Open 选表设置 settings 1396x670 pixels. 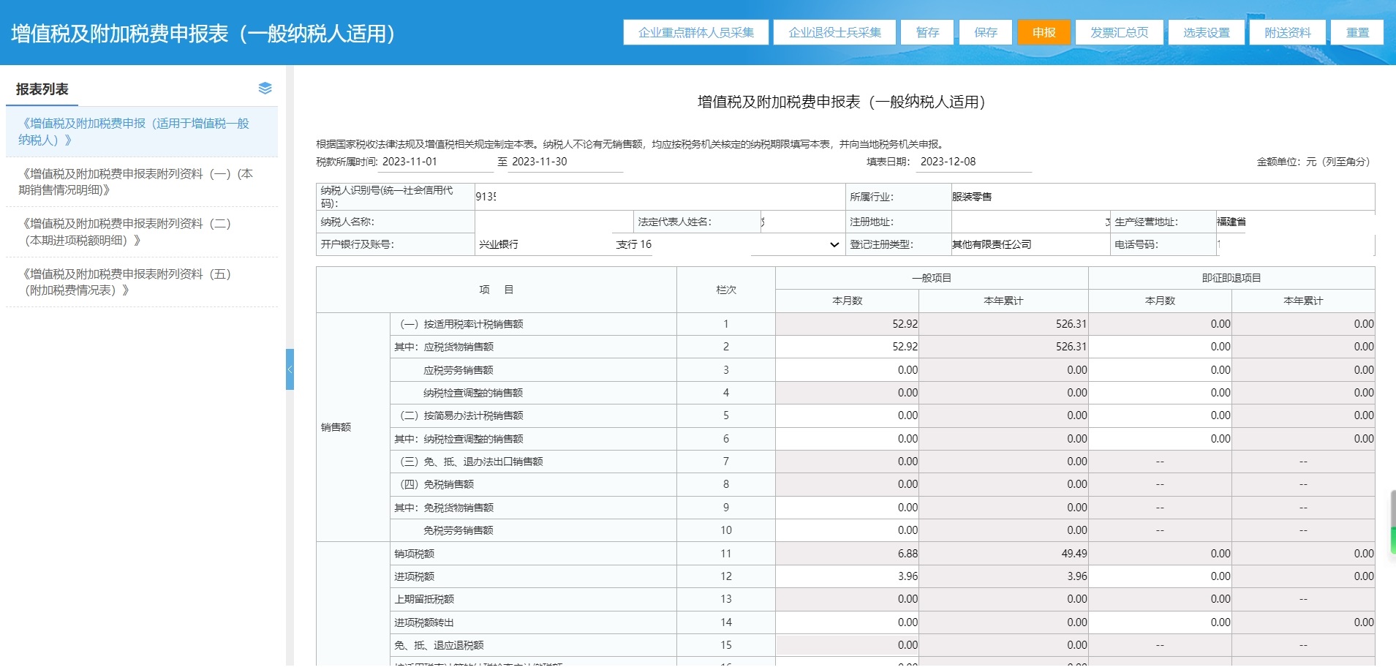(1206, 33)
